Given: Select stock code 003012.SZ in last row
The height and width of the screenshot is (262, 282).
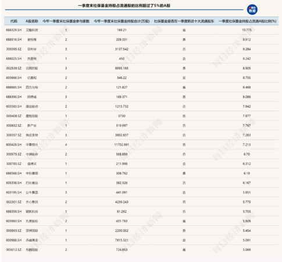Looking at the screenshot, I should (14, 250).
